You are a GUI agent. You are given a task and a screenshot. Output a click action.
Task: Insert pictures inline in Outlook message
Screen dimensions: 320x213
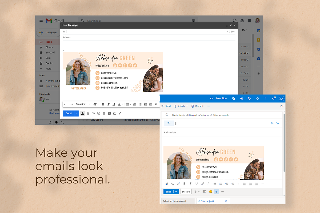[x=205, y=192]
